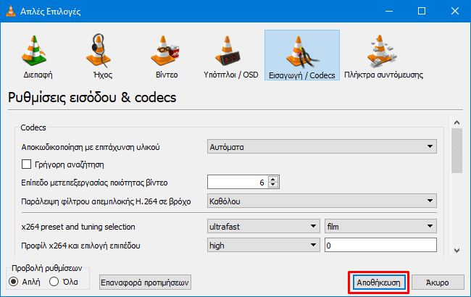Open the Υπότιτλοι / OSD category
This screenshot has height=297, width=471.
pyautogui.click(x=230, y=56)
